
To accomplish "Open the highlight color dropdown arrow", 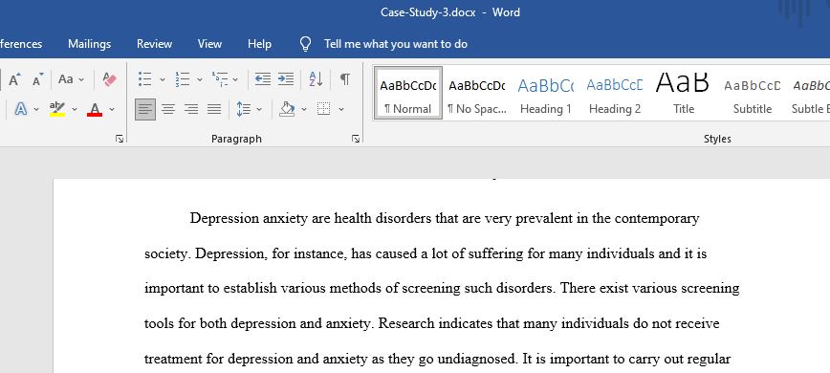I will click(x=75, y=110).
